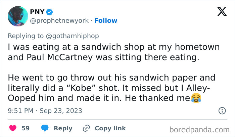Click the chain link icon
Image resolution: width=235 pixels, height=137 pixels.
click(x=86, y=128)
